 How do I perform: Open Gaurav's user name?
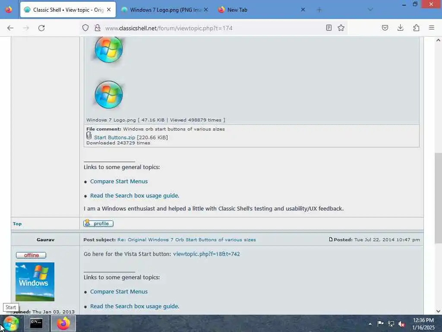tap(45, 239)
